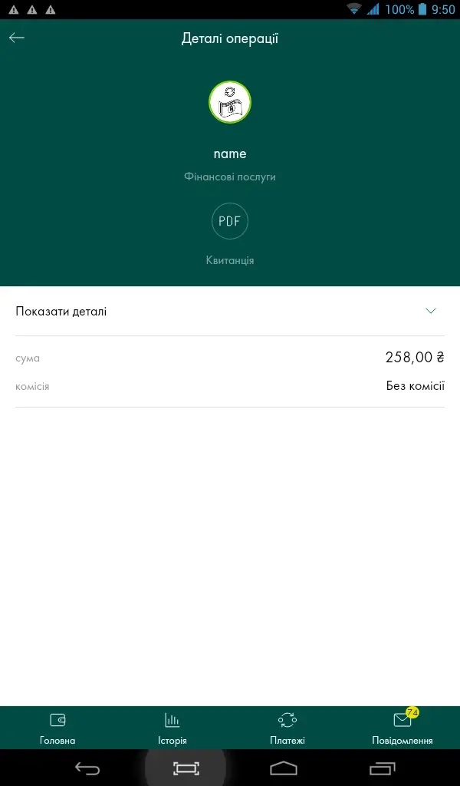Go back using the top-left arrow
The height and width of the screenshot is (786, 460).
click(x=17, y=38)
